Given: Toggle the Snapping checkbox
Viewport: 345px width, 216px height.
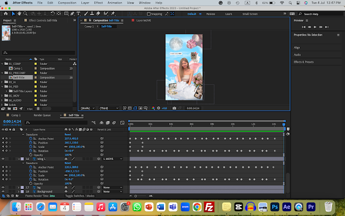Looking at the screenshot, I should click(149, 14).
